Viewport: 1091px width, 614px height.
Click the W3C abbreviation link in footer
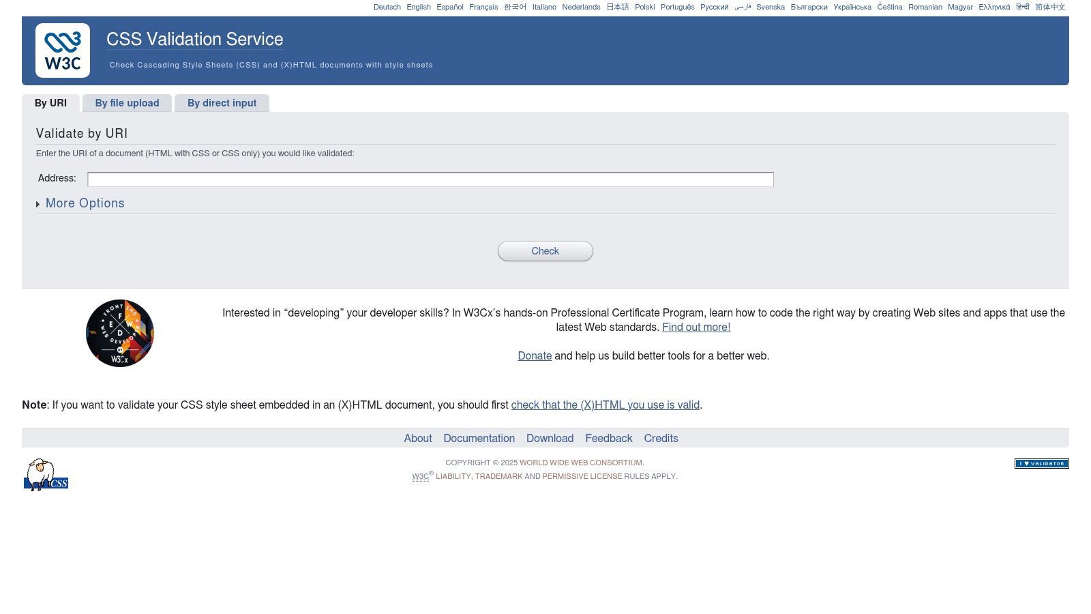pos(420,477)
